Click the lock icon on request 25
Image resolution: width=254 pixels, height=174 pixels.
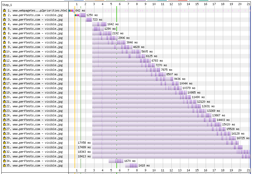pos(4,120)
